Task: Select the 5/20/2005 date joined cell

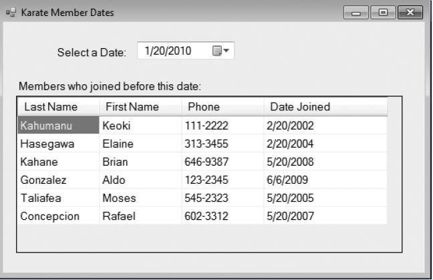Action: (325, 198)
